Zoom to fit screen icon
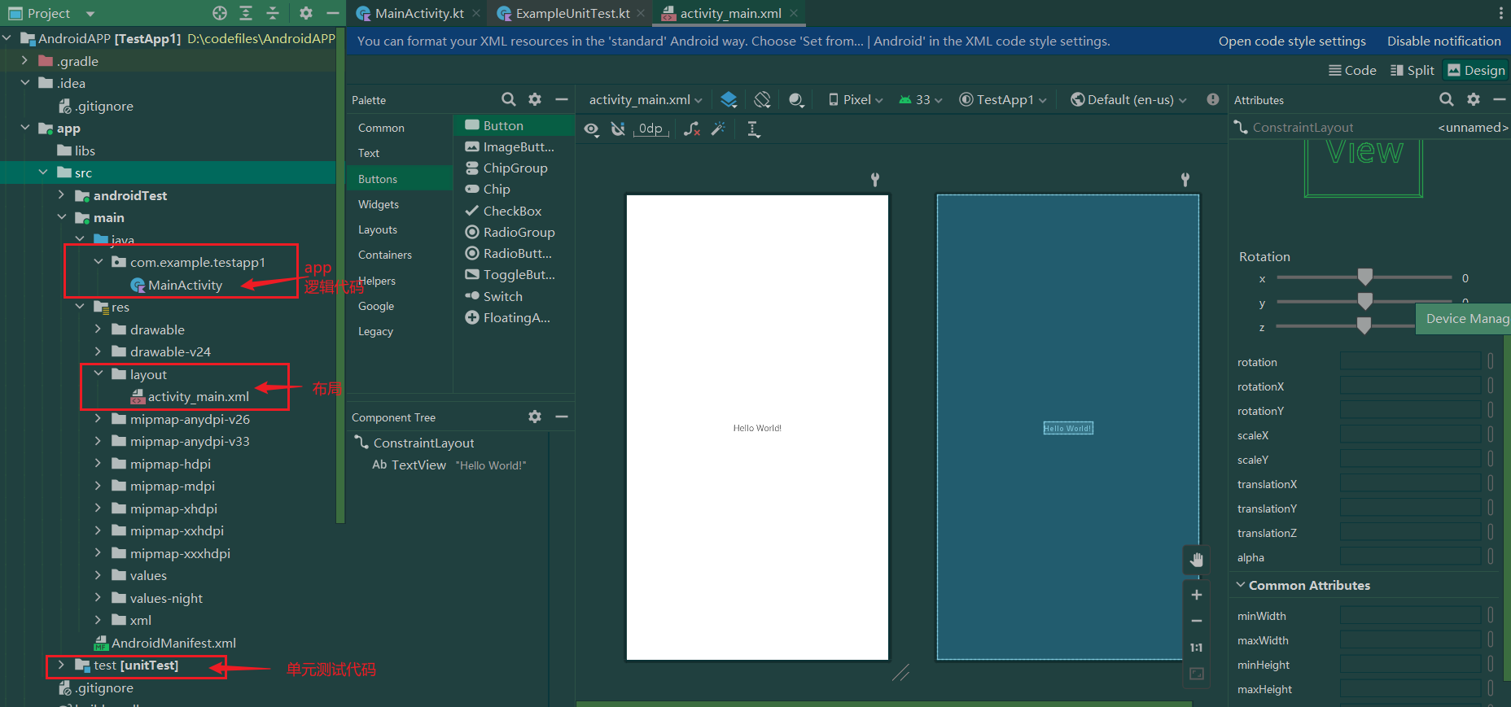Screen dimensions: 1511x707 coord(1197,674)
